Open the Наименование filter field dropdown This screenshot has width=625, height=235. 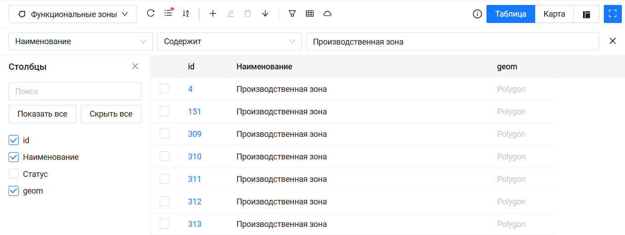point(81,41)
